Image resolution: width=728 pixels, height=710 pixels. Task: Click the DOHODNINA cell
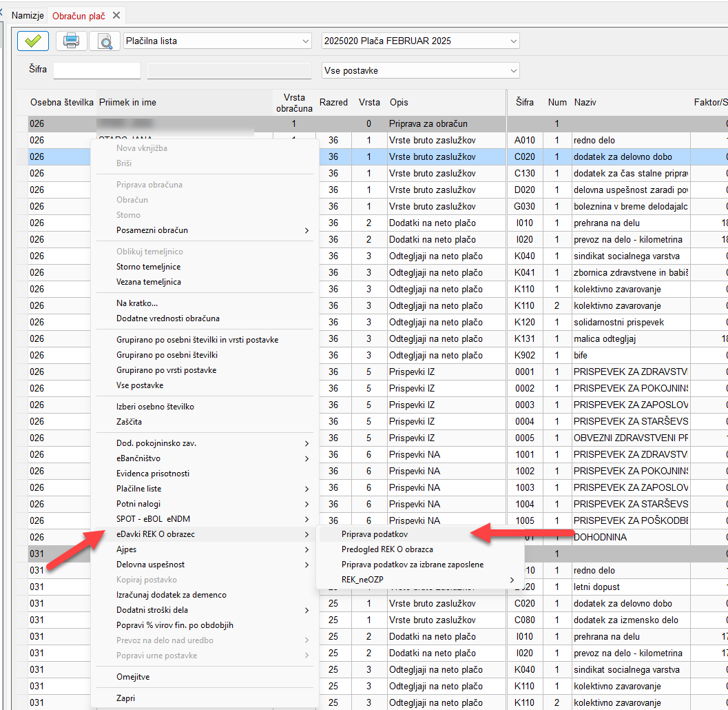631,537
